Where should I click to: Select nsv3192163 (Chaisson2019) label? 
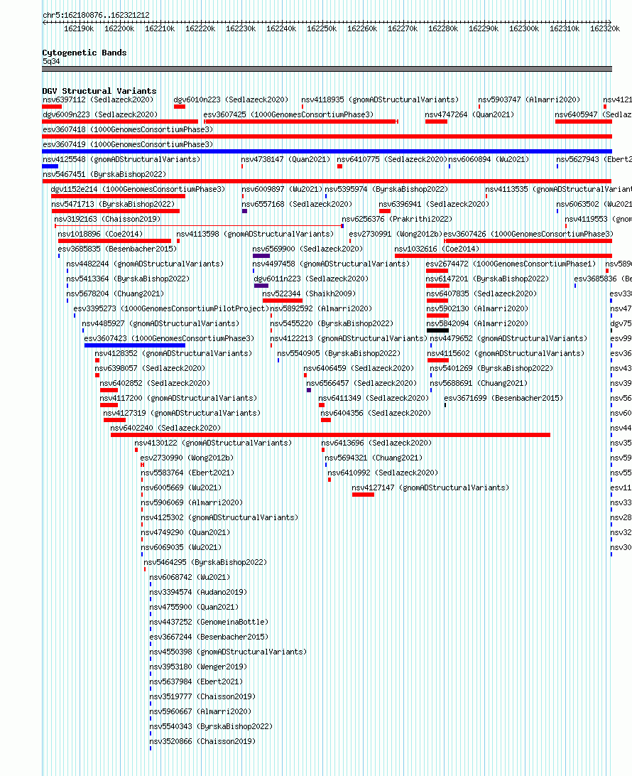point(107,219)
